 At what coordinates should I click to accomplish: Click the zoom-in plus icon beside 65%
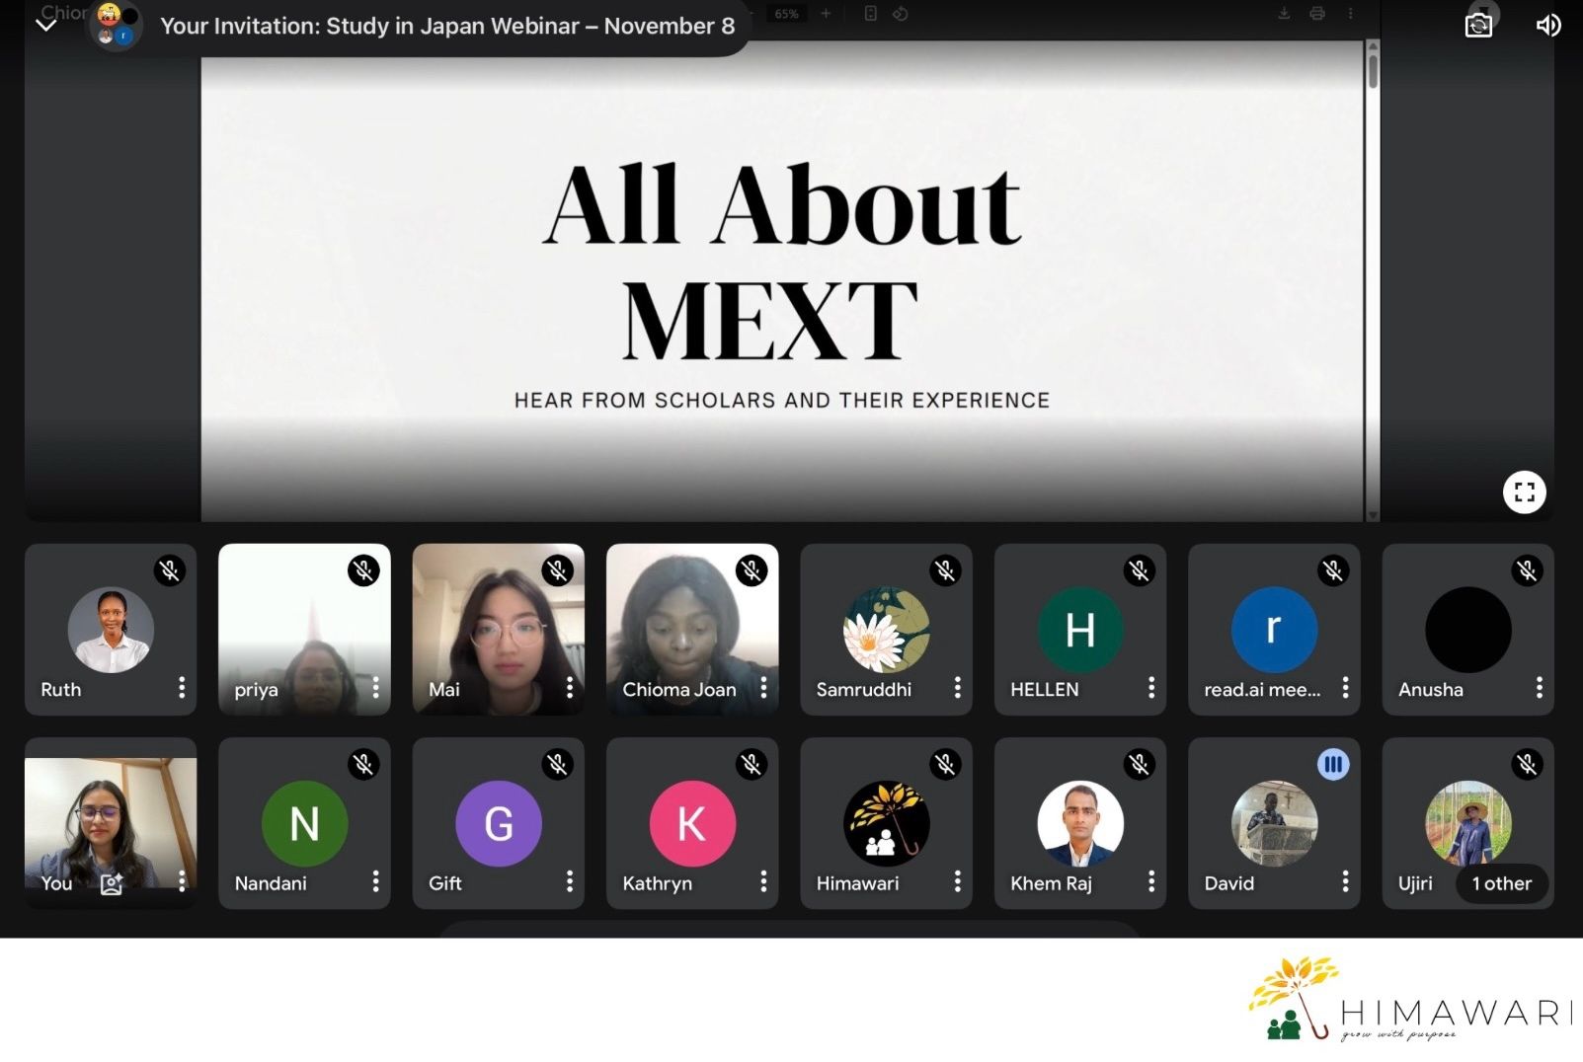pos(826,14)
